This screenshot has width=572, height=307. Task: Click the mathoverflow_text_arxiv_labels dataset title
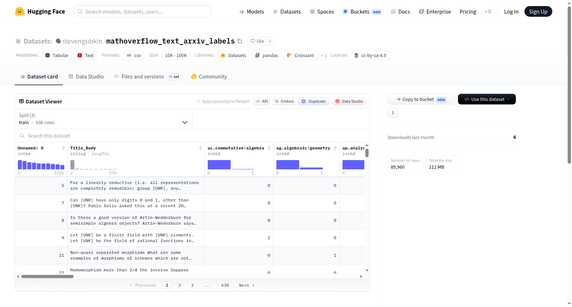pos(171,41)
